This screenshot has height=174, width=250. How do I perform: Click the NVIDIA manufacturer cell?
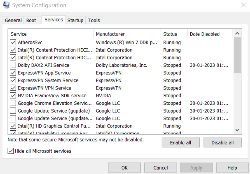point(103,96)
